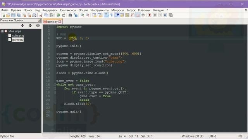This screenshot has width=248, height=139.
Task: Collapse the Моя игра folder node
Action: (x=2, y=31)
